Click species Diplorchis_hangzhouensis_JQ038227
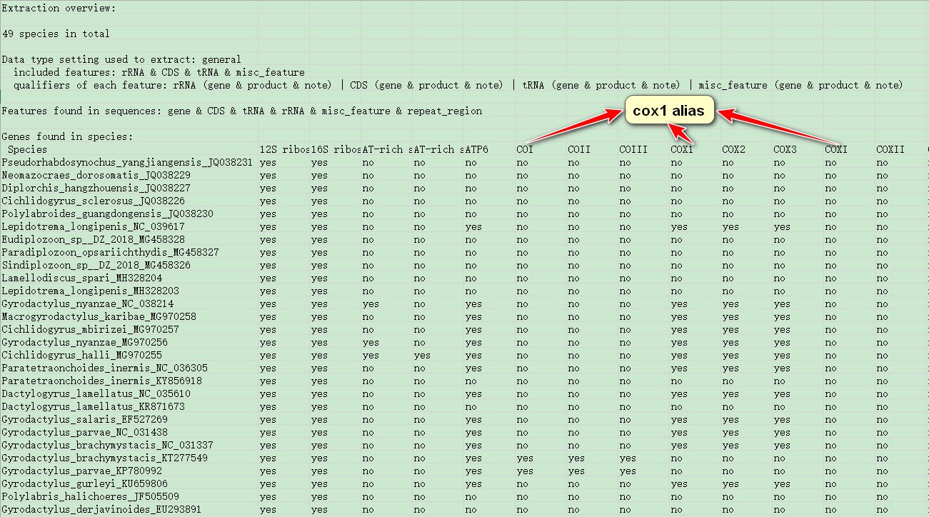The image size is (929, 517). click(96, 189)
